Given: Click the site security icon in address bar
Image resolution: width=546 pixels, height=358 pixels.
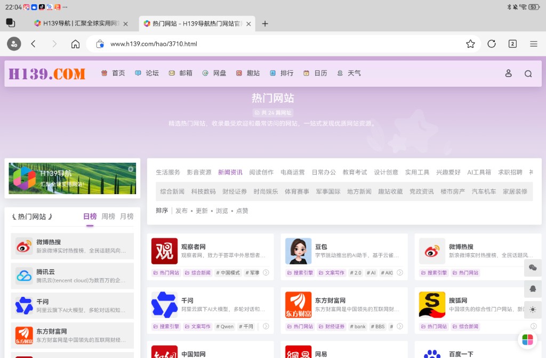Looking at the screenshot, I should 100,44.
